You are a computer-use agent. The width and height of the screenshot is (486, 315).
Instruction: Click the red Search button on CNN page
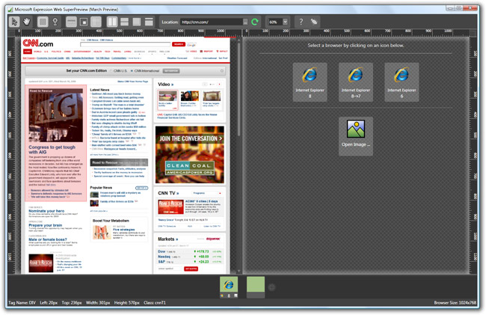coord(179,44)
